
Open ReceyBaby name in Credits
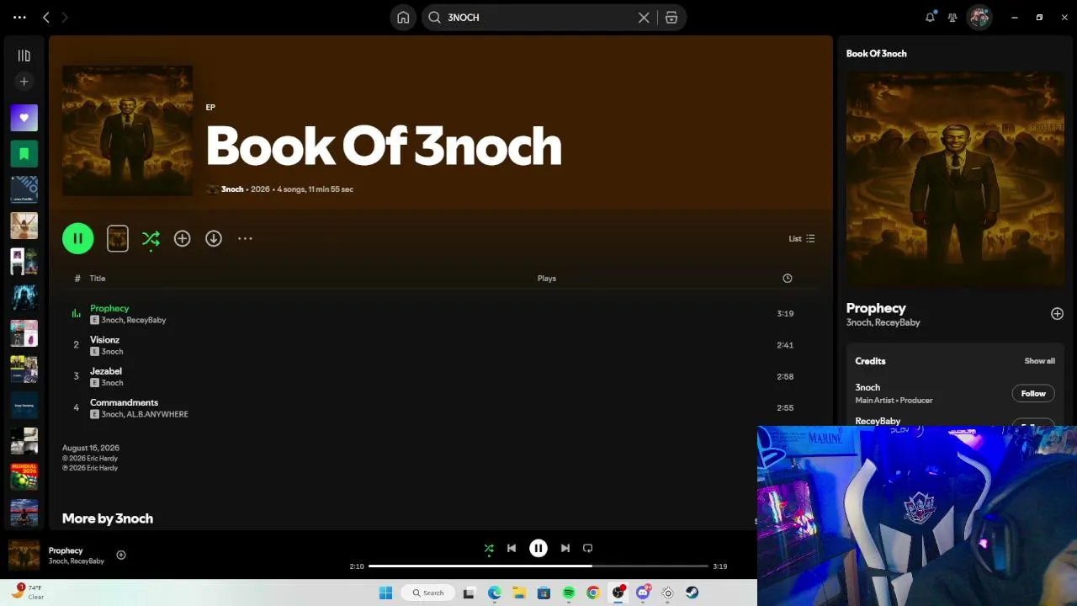coord(878,421)
